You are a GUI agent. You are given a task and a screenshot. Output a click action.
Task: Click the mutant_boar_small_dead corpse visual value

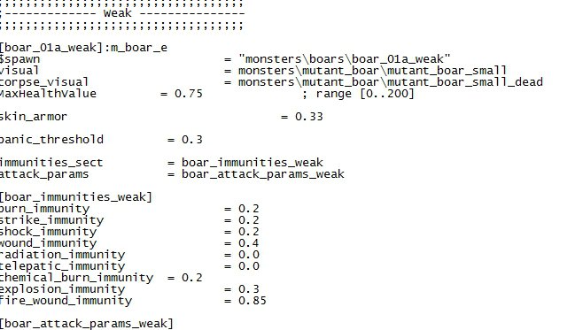391,82
